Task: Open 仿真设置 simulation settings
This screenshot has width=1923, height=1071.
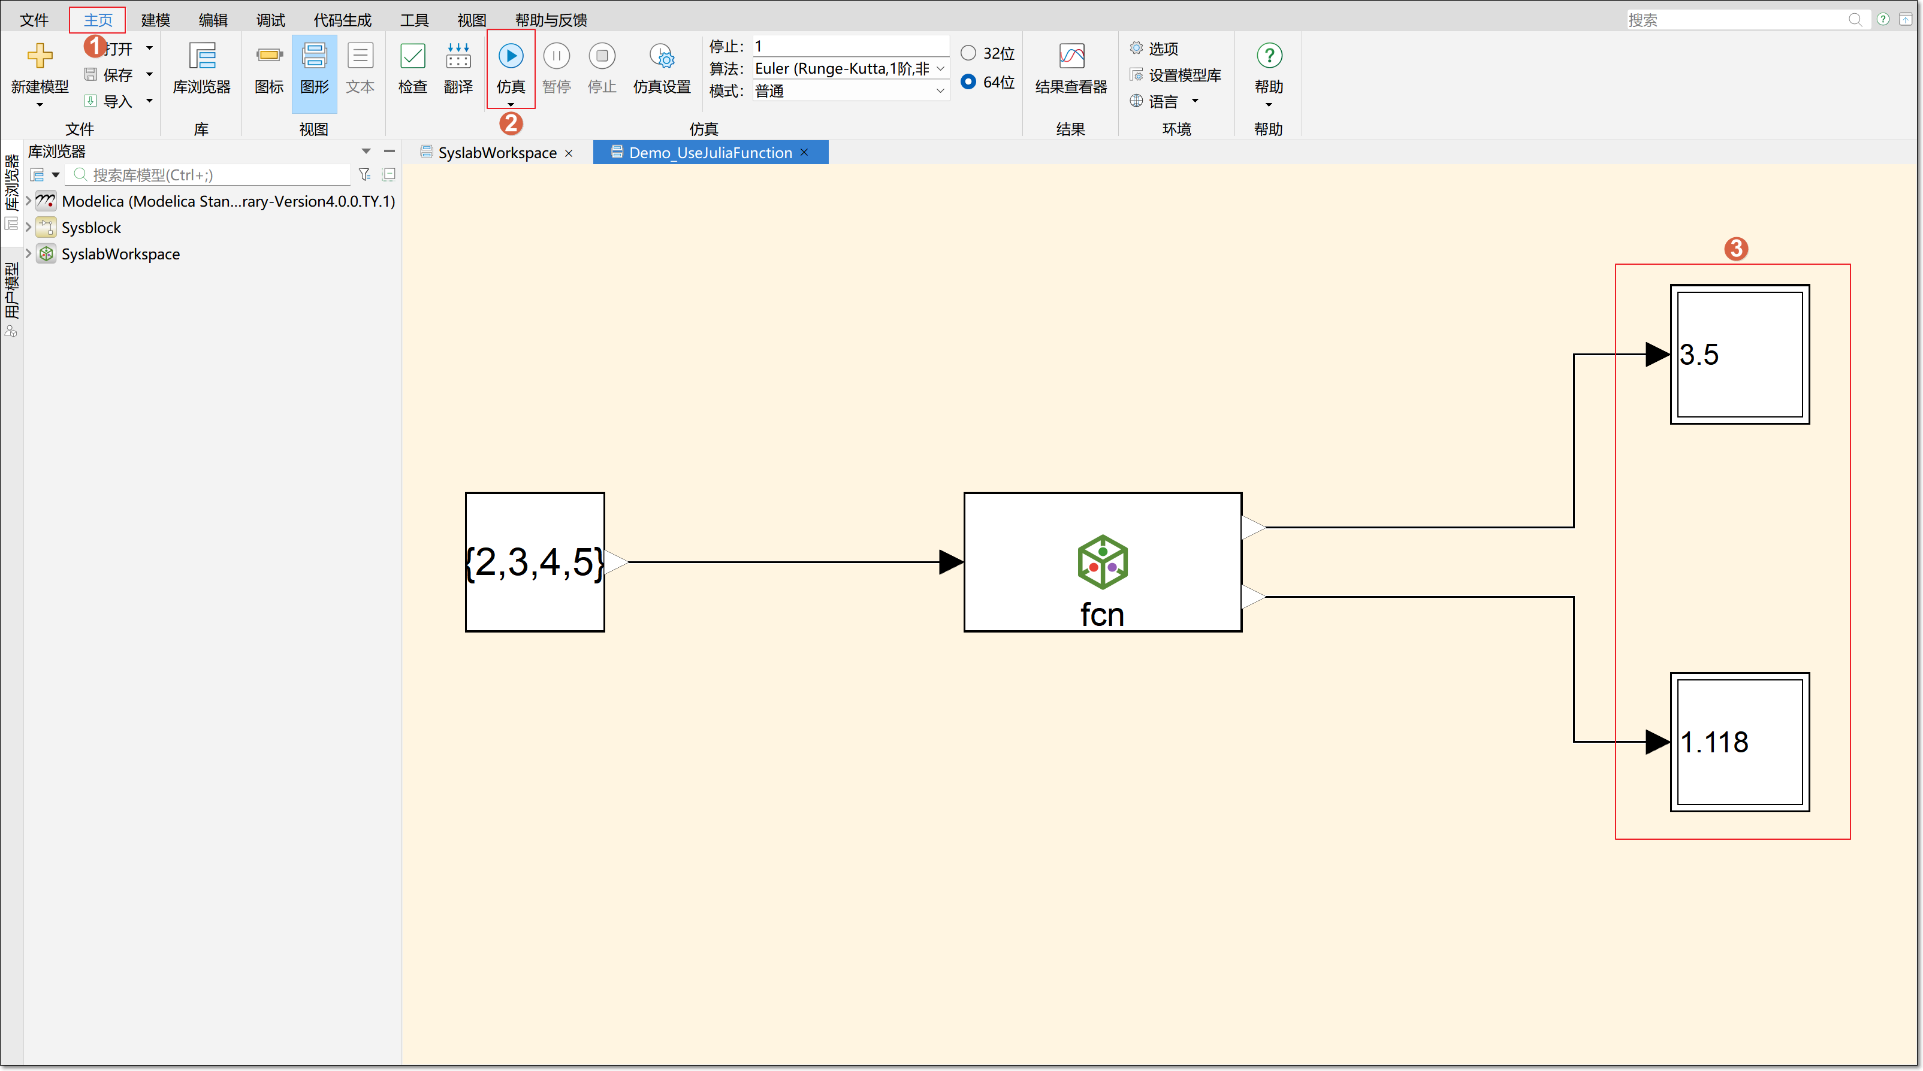Action: (662, 57)
